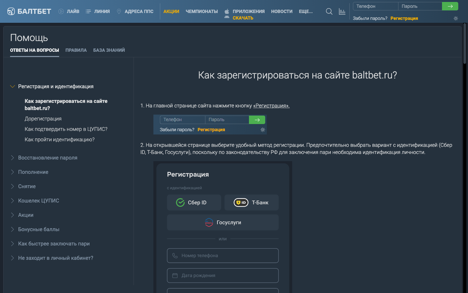Select the Госуслуги registration option
This screenshot has height=293, width=468.
pyautogui.click(x=222, y=222)
